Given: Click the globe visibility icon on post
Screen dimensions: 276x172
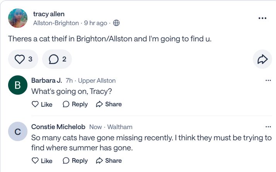Looking at the screenshot, I should [116, 23].
